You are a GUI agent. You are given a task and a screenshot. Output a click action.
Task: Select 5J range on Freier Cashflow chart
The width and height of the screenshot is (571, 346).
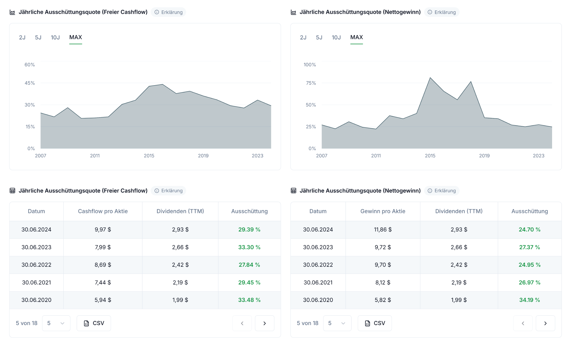click(x=38, y=38)
